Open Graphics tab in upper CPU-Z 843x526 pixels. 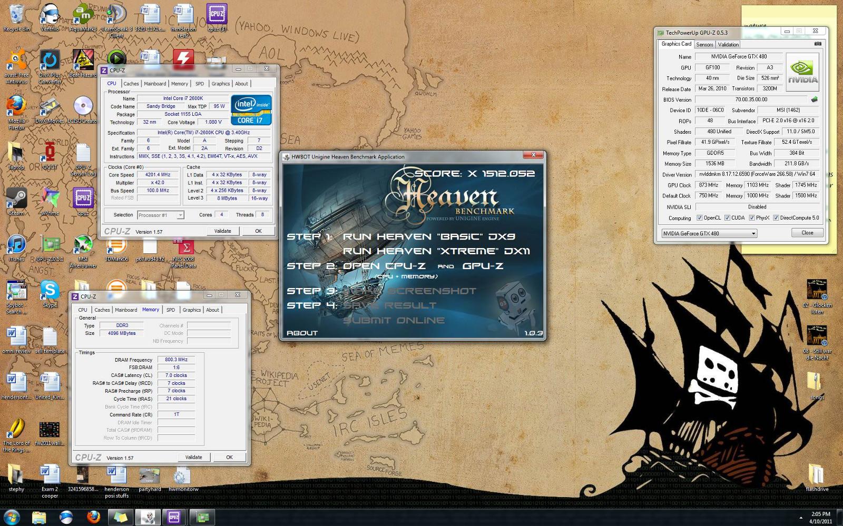221,84
